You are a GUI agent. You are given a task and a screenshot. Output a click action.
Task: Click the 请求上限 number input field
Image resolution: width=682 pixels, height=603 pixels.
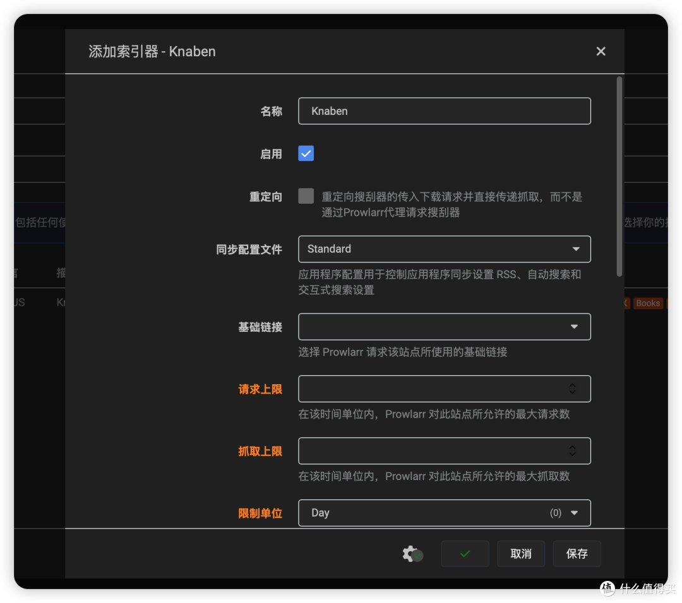[x=444, y=389]
